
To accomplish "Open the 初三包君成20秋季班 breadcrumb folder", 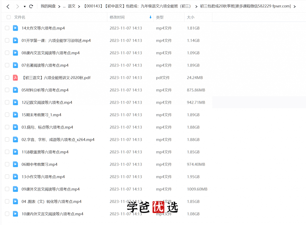I will click(245, 6).
